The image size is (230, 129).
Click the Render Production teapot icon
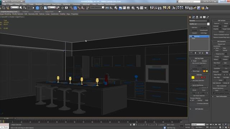(x=146, y=8)
